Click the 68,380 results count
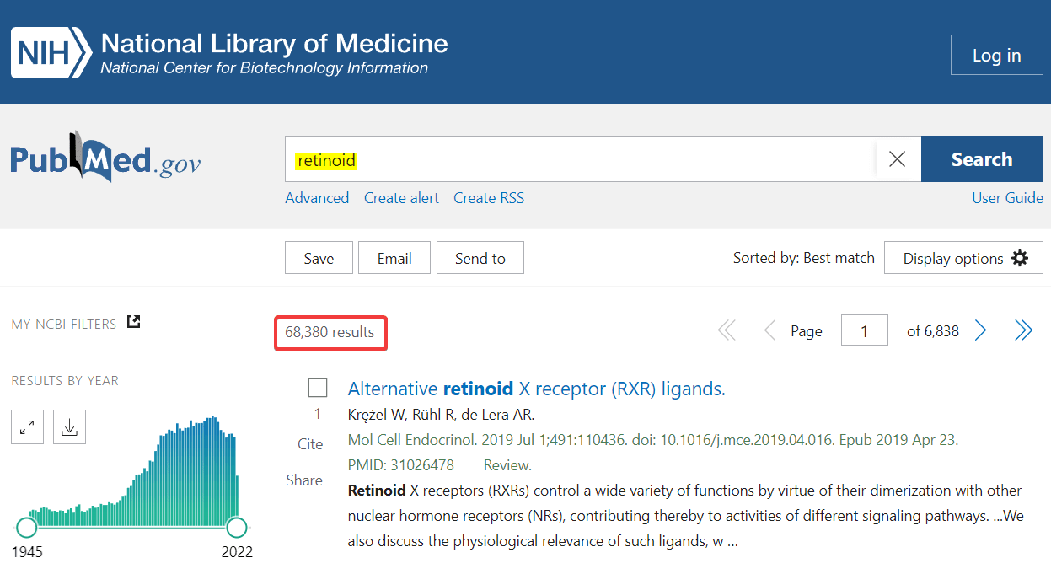 tap(330, 332)
